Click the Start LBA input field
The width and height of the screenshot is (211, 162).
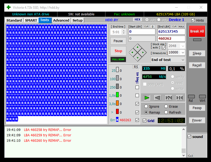[x=142, y=32]
